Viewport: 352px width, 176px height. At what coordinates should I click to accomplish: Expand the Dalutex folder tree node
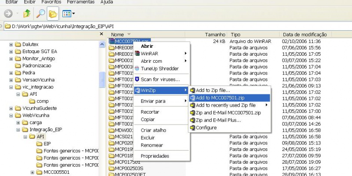[11, 44]
